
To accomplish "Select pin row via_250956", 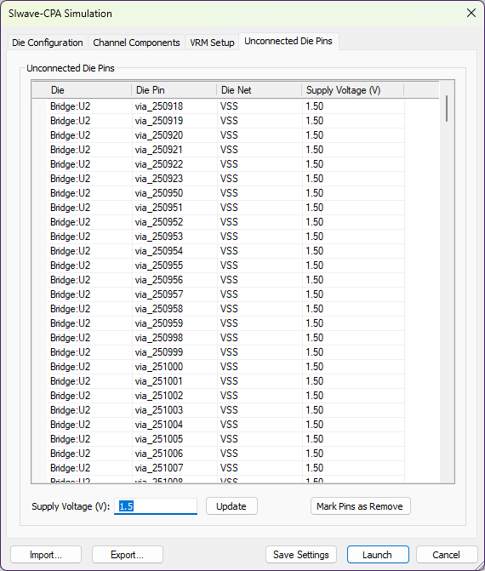I will pyautogui.click(x=225, y=280).
